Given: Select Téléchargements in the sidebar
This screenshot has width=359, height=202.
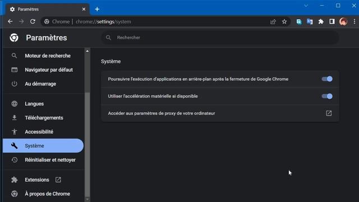Looking at the screenshot, I should point(44,118).
